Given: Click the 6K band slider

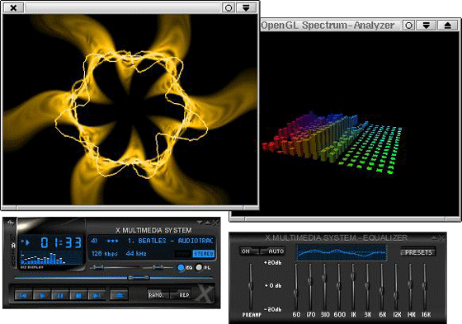Looking at the screenshot, I should click(x=381, y=286).
